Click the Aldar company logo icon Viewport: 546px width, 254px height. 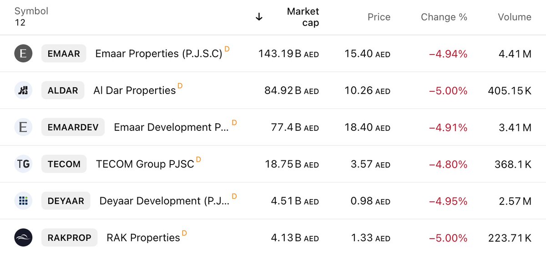click(23, 90)
